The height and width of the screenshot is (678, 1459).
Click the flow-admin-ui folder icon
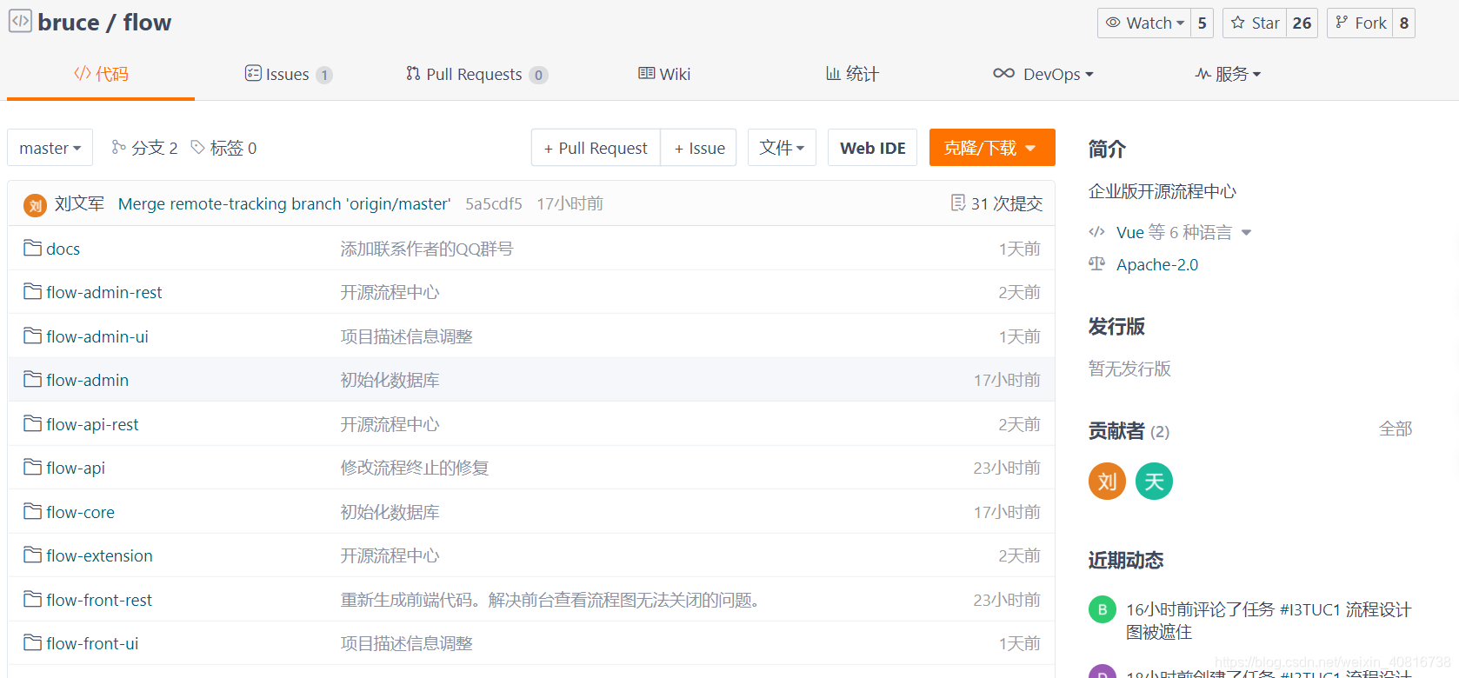33,336
